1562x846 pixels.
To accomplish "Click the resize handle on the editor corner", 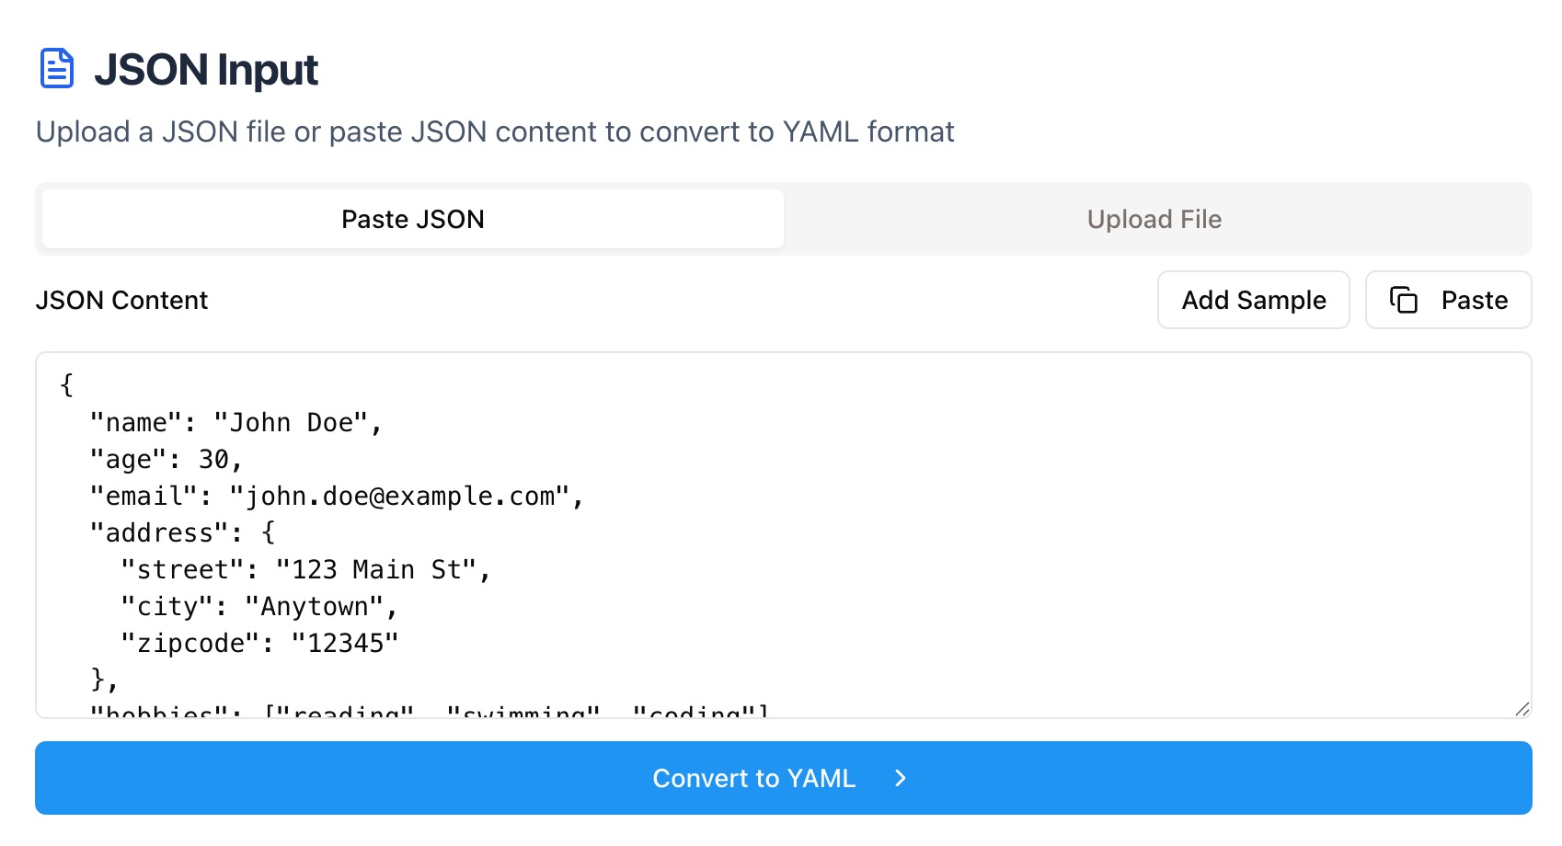I will (1522, 706).
